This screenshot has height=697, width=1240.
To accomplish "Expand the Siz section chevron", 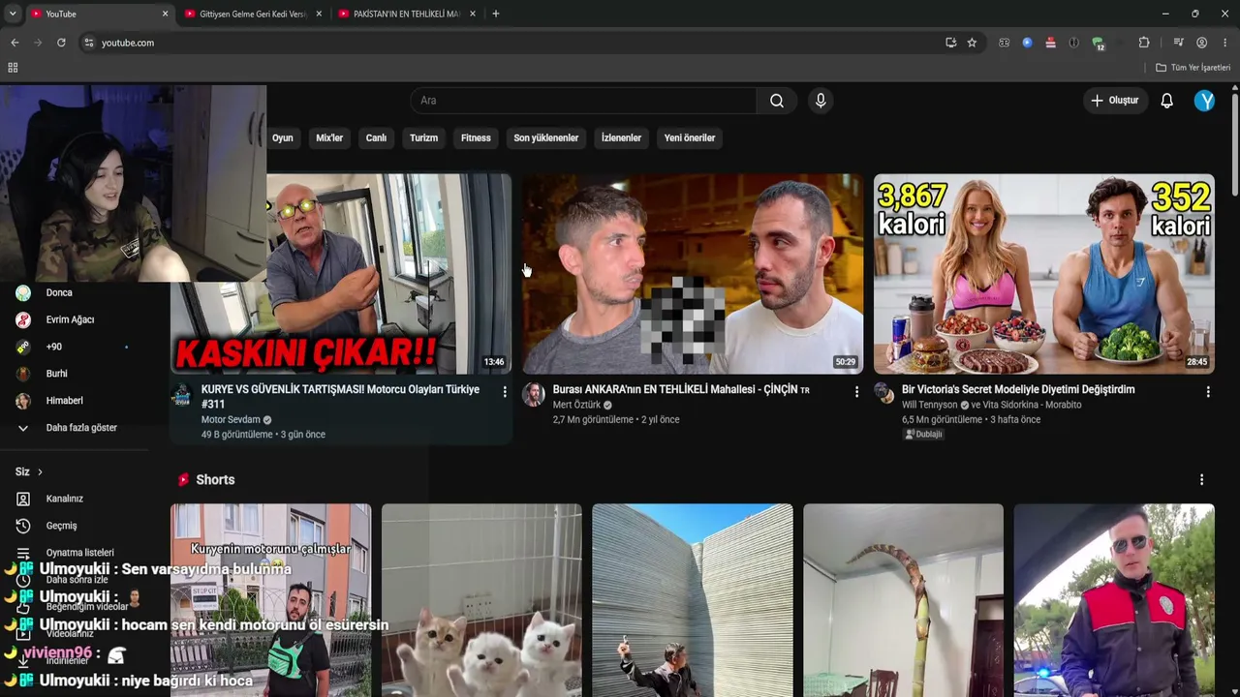I will [40, 471].
